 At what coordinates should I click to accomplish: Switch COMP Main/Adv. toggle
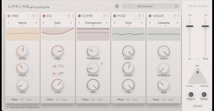click(93, 100)
